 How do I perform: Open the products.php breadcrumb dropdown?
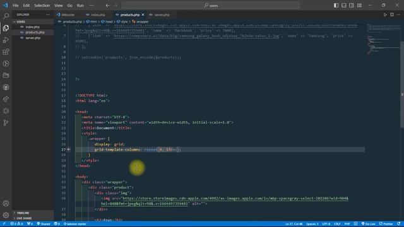click(x=70, y=21)
